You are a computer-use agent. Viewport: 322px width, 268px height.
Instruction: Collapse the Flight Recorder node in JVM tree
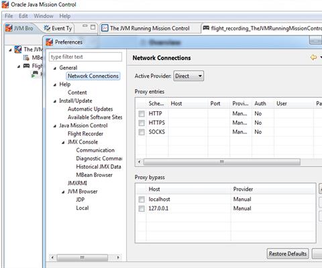tap(19, 66)
